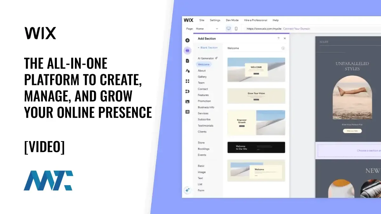Choose the Grow Your Vision template thumbnail
Viewport: 381px width, 214px height.
point(256,96)
